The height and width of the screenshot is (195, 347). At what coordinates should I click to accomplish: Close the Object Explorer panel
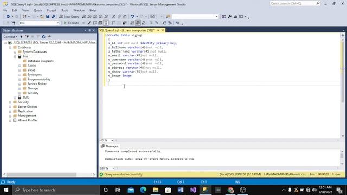(94, 30)
